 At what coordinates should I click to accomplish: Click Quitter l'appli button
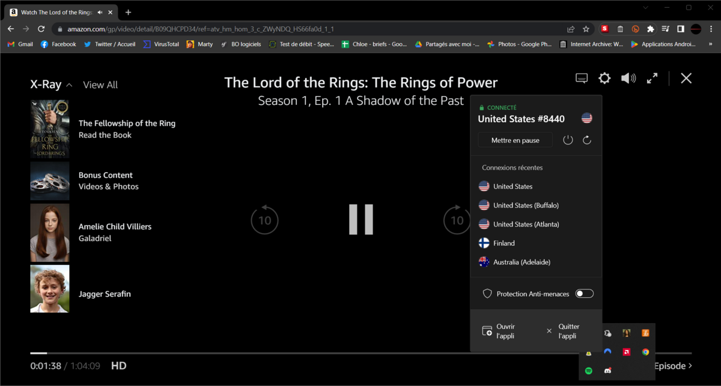(563, 331)
